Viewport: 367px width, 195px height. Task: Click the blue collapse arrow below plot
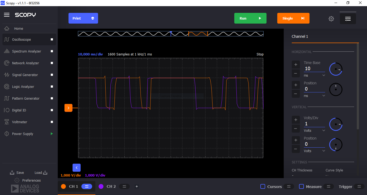77,168
